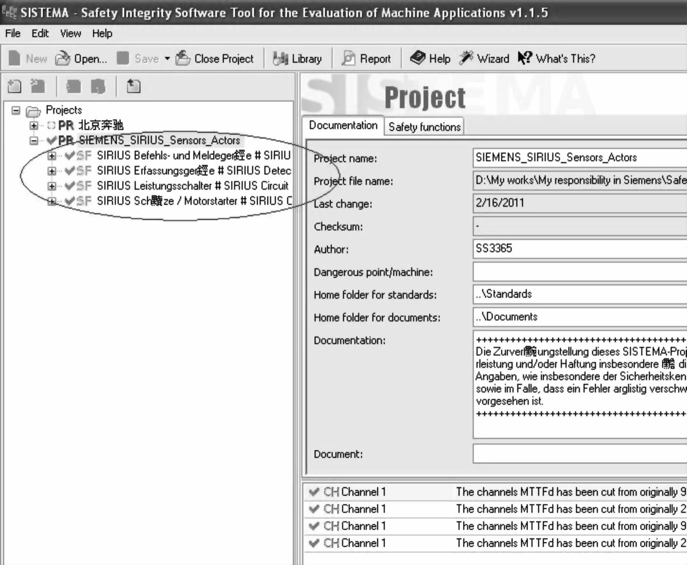Open the Help menu

pos(102,33)
